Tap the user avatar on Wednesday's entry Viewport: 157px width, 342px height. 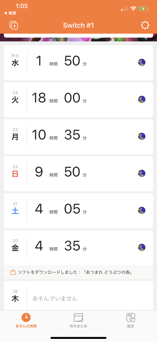[142, 62]
